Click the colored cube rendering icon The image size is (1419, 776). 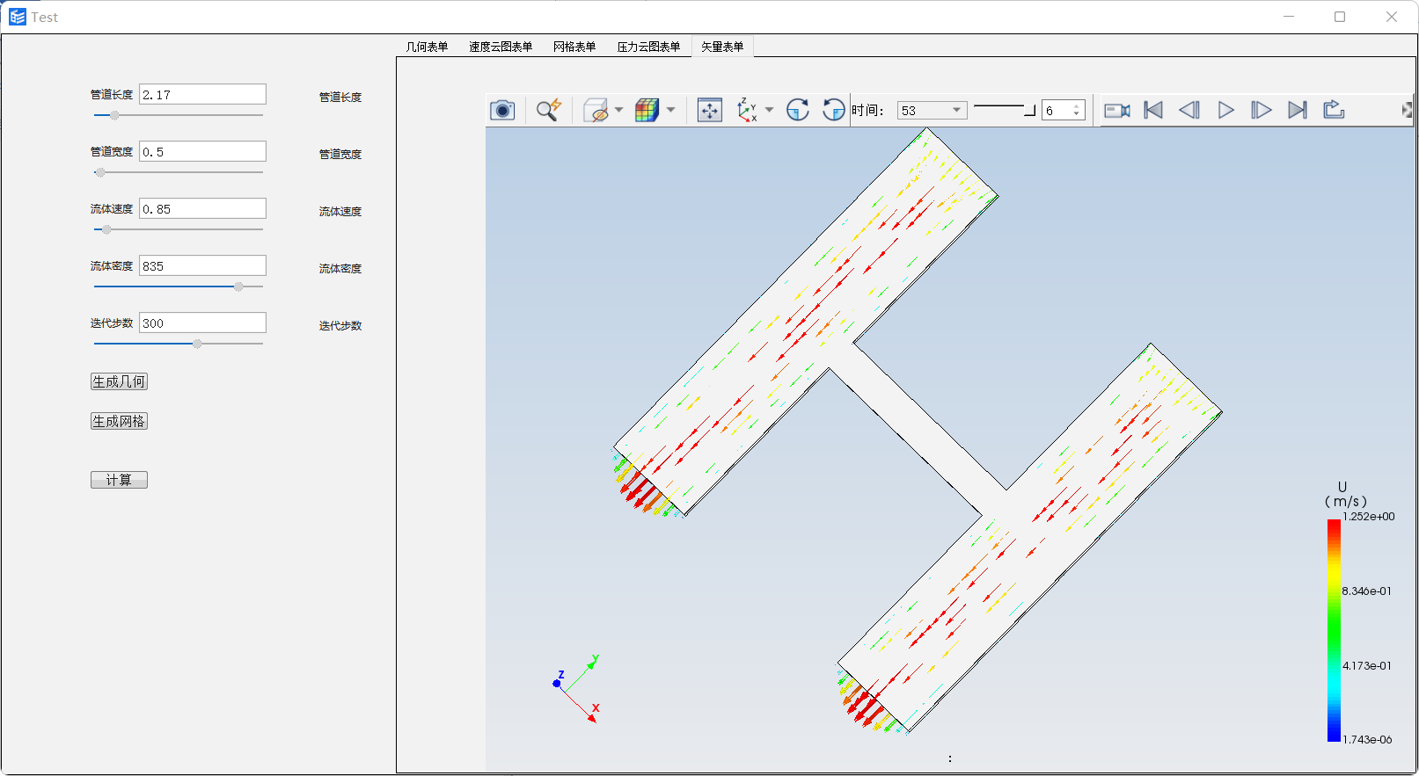pyautogui.click(x=647, y=110)
